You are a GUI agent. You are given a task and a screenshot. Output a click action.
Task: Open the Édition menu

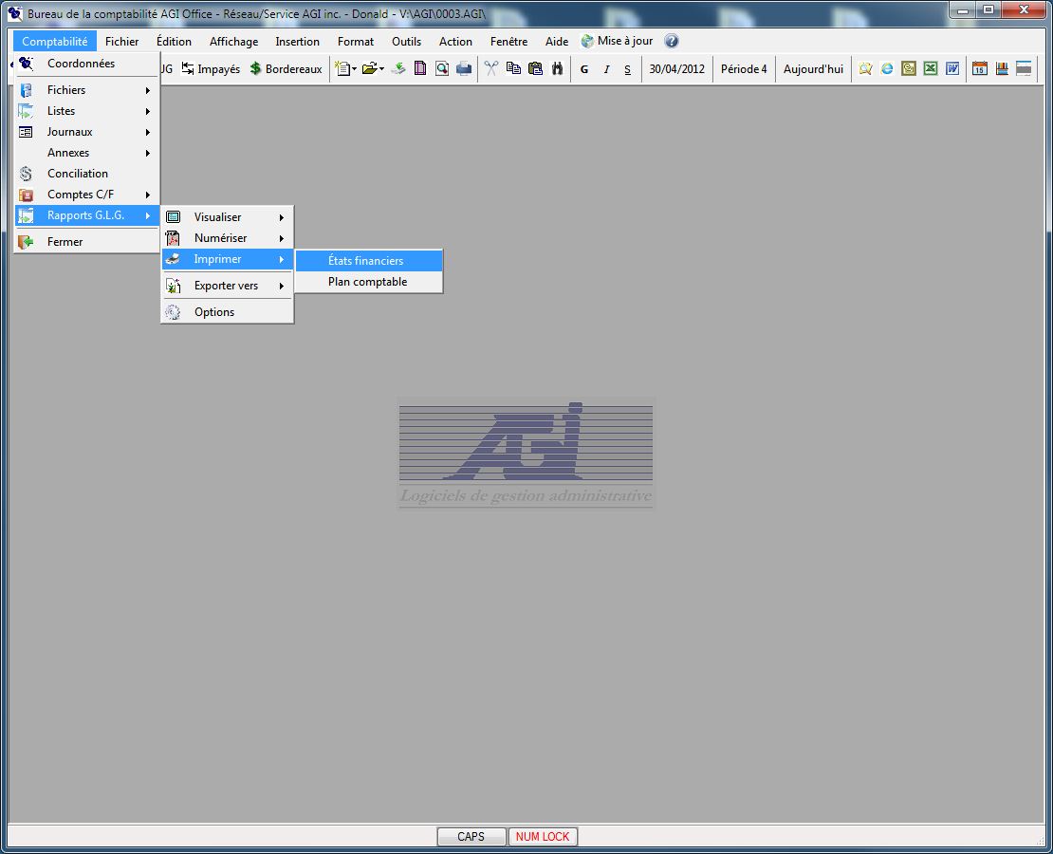coord(174,41)
